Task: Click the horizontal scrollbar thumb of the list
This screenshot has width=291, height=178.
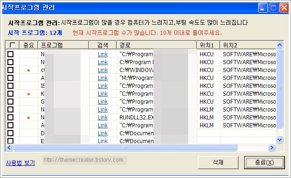Action: tap(125, 148)
